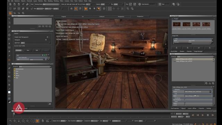Screen dimensions: 222x125
Task: Select the first object in Objects list
Action: [193, 59]
